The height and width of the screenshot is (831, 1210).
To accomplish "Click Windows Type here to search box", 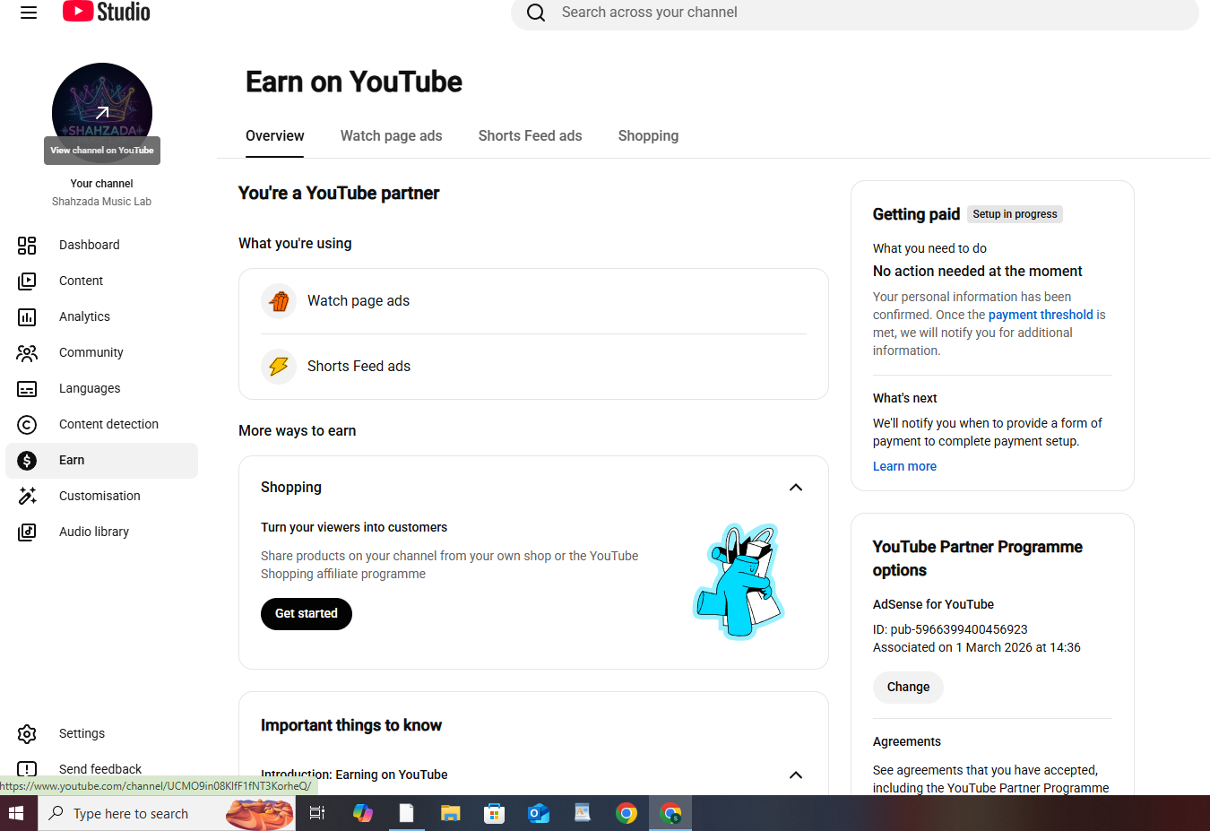I will point(167,813).
